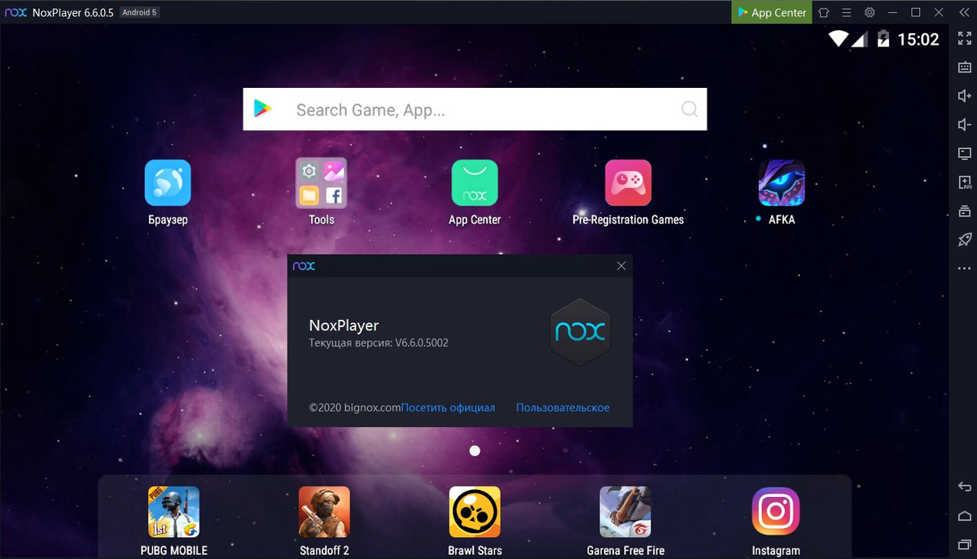The width and height of the screenshot is (977, 559).
Task: Click the Посетить официал link
Action: [448, 408]
